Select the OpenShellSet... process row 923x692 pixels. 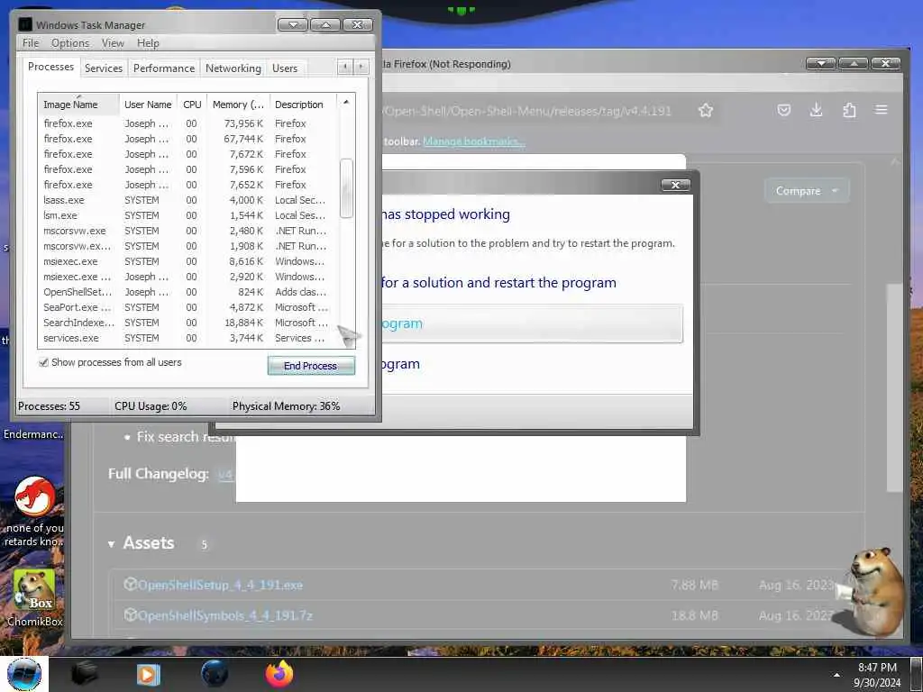tap(188, 292)
